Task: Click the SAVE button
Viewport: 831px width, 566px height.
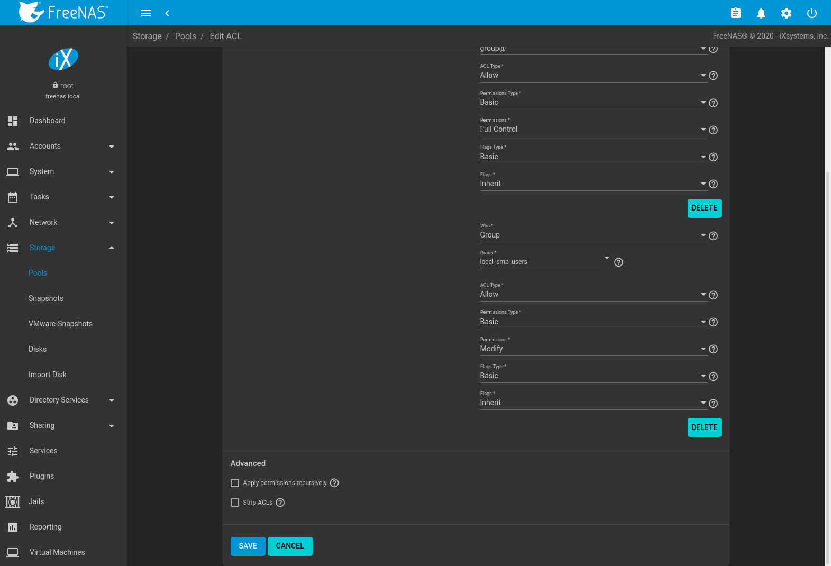Action: click(x=248, y=546)
